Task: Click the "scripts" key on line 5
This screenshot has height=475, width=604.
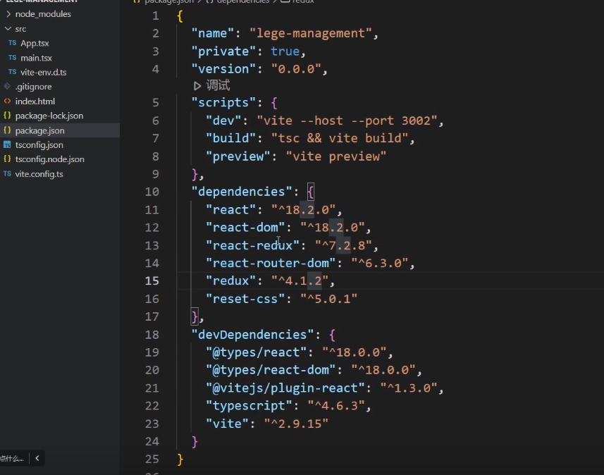Action: (x=223, y=102)
